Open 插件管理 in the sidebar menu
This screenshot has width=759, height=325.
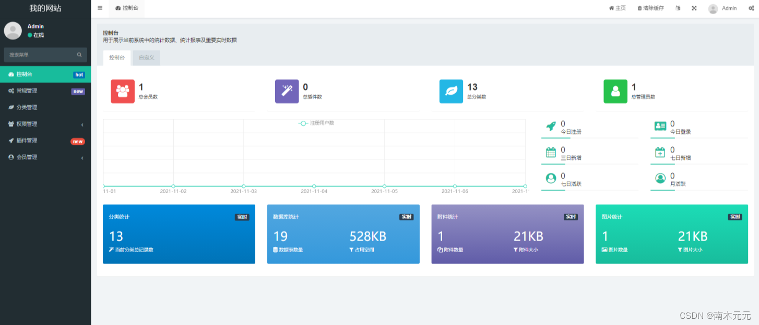(x=45, y=141)
